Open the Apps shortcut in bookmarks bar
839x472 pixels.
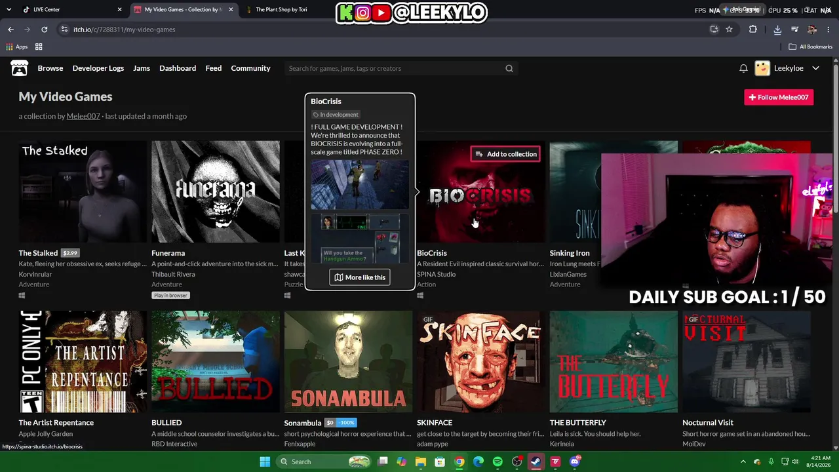[17, 47]
